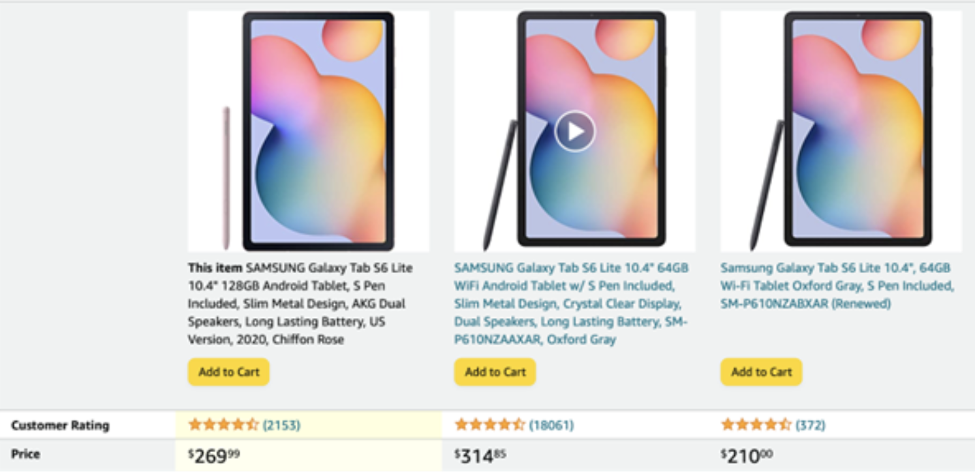The width and height of the screenshot is (975, 473).
Task: Click the $269.99 price
Action: (214, 456)
